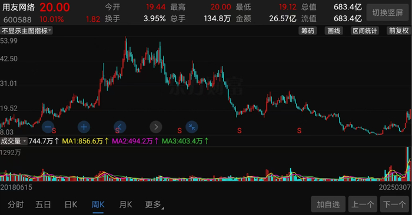Viewport: 412px width, 215px height.
Task: Go to next stock with 下一个
Action: point(394,204)
